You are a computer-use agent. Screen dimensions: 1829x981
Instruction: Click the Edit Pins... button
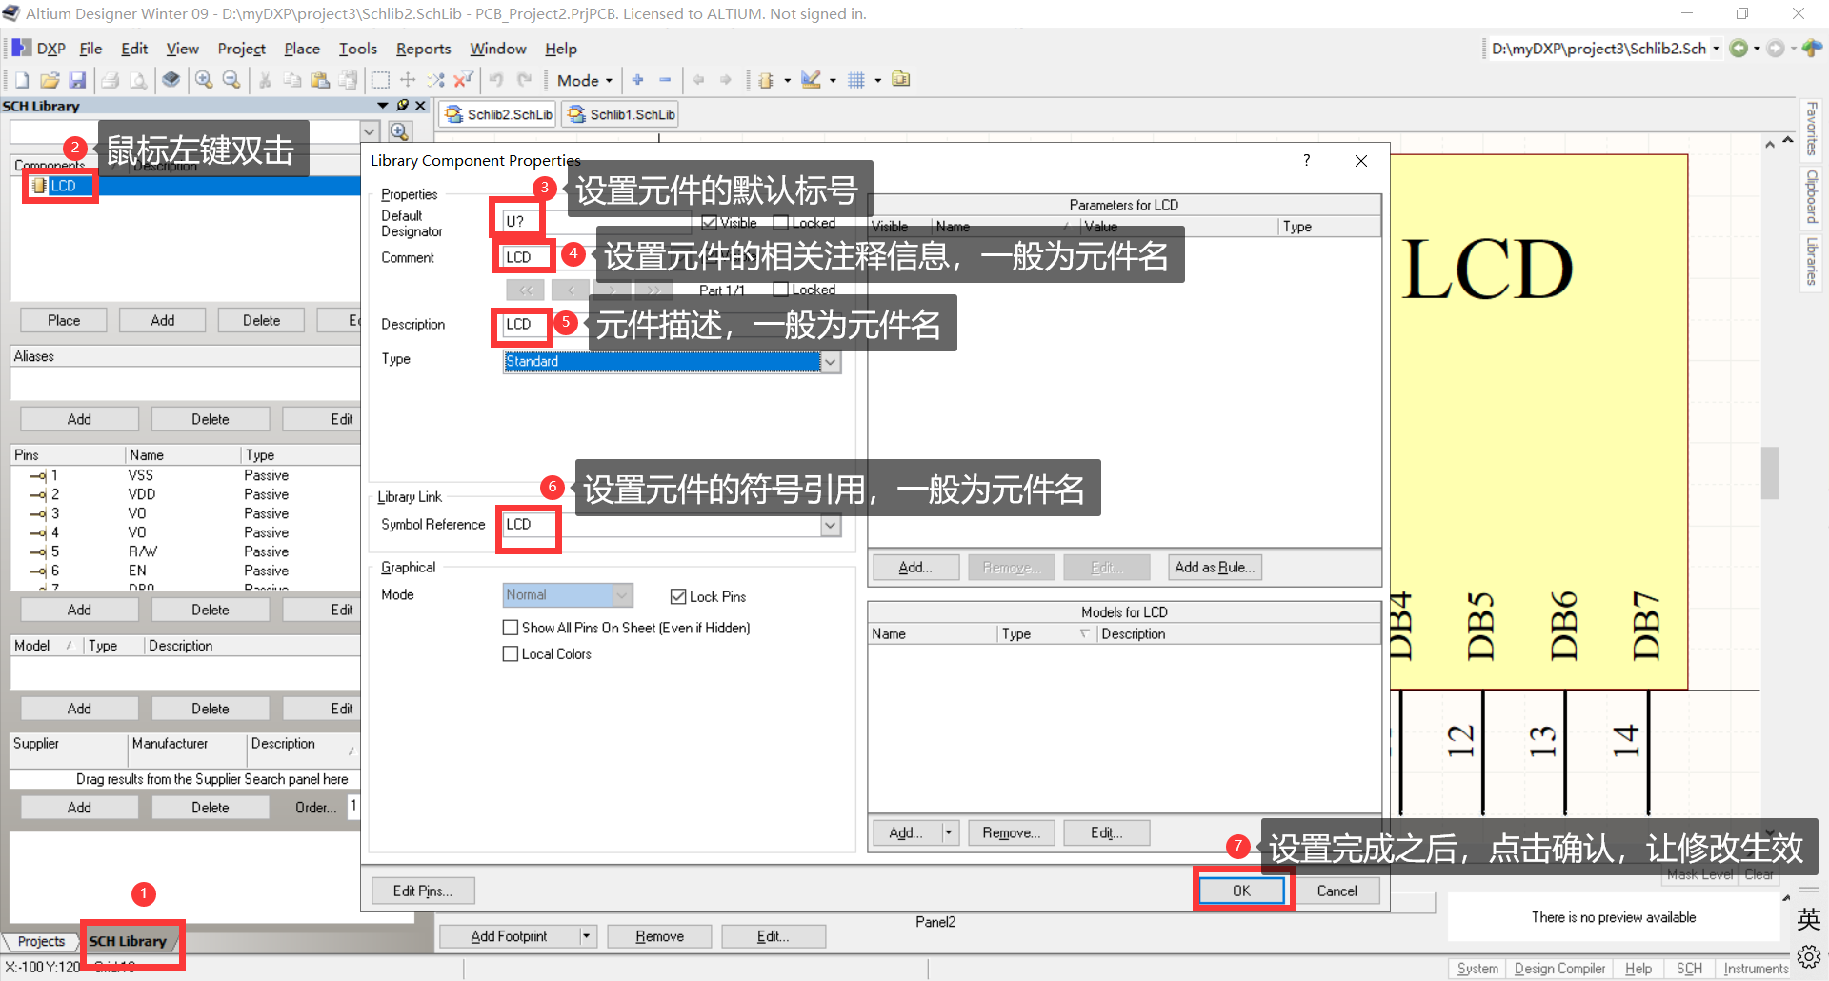423,891
